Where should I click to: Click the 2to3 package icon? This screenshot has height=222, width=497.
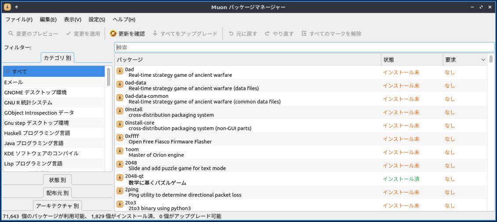[x=120, y=204]
